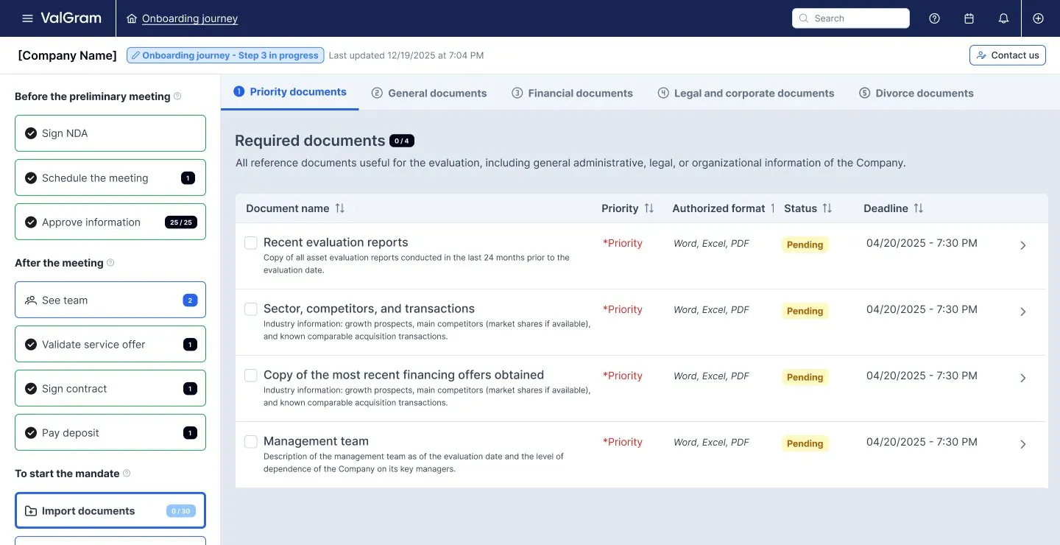This screenshot has height=545, width=1060.
Task: Click the calendar icon in the top bar
Action: pyautogui.click(x=969, y=18)
